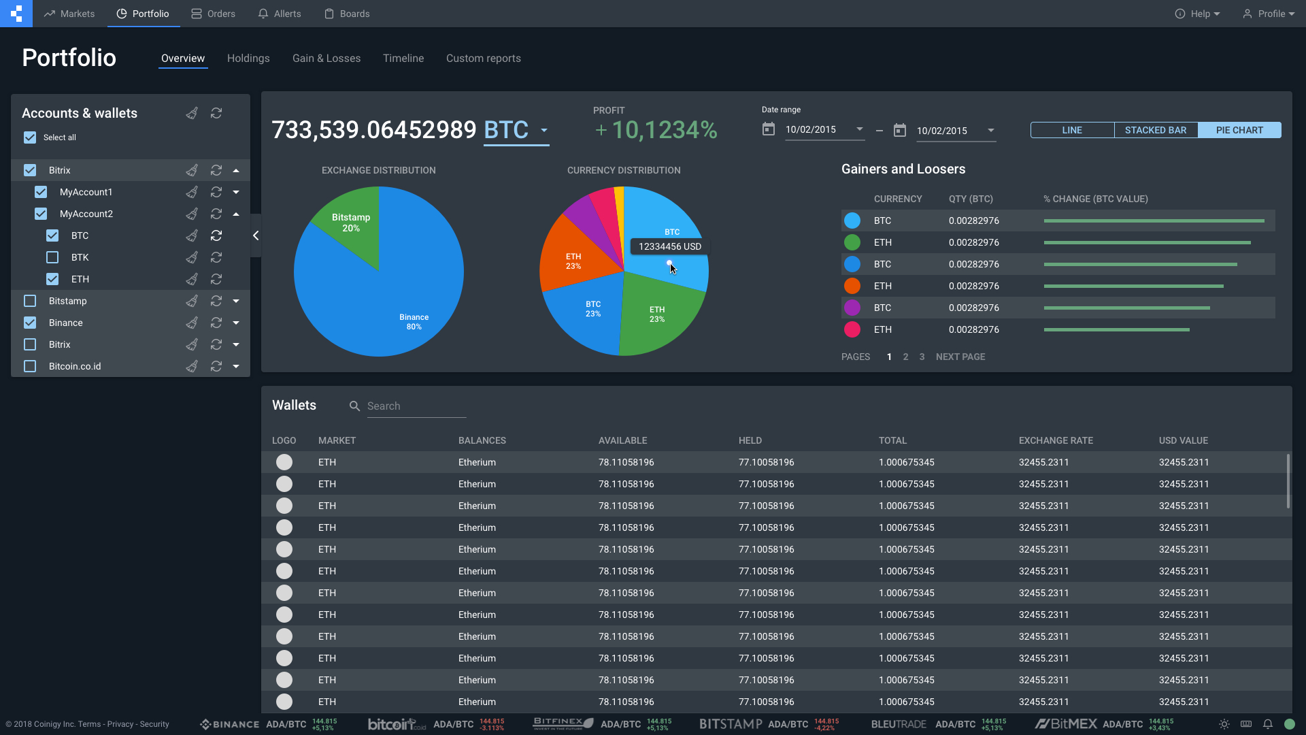
Task: Expand the MyAccount1 tree arrow
Action: point(236,192)
